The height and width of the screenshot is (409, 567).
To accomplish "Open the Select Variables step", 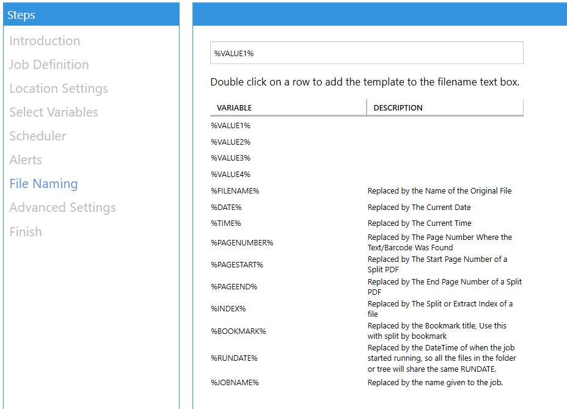I will (53, 112).
